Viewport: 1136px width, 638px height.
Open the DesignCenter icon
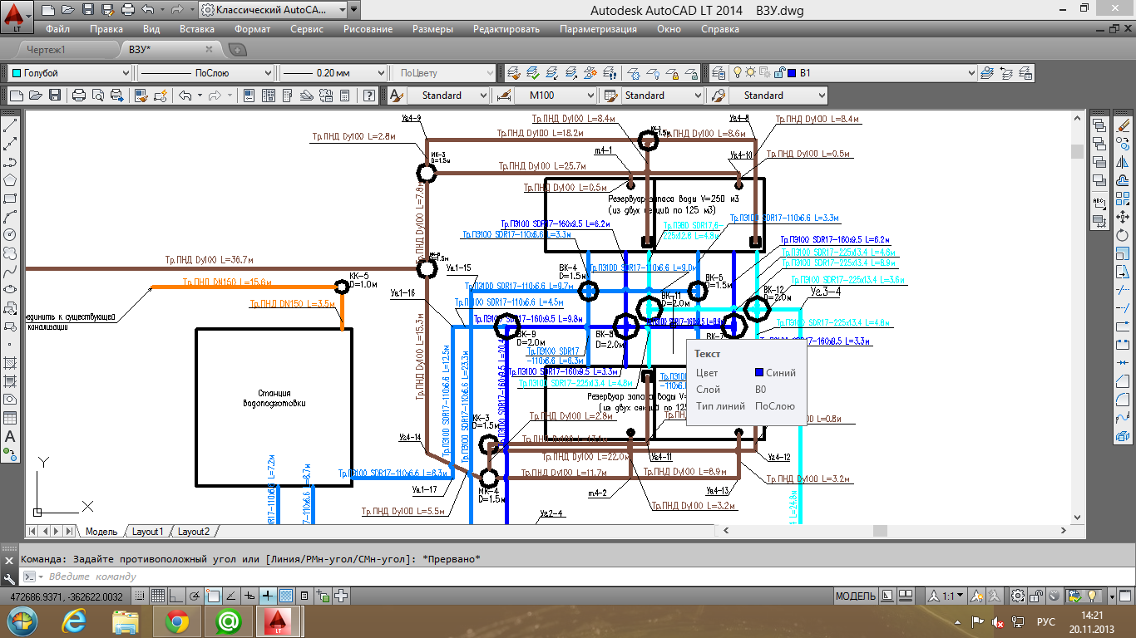tap(269, 96)
